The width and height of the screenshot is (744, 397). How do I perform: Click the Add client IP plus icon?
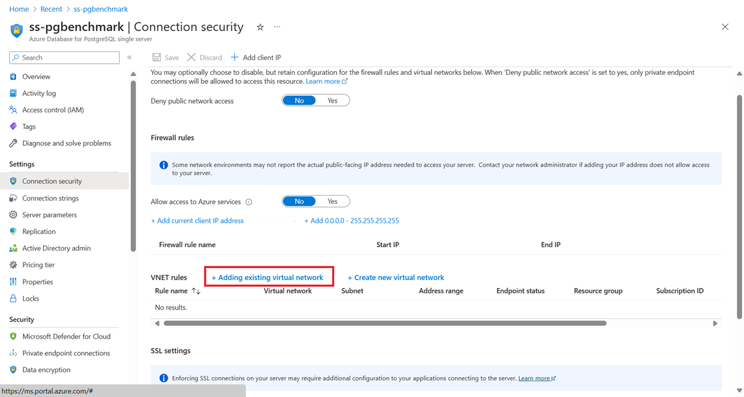coord(234,58)
